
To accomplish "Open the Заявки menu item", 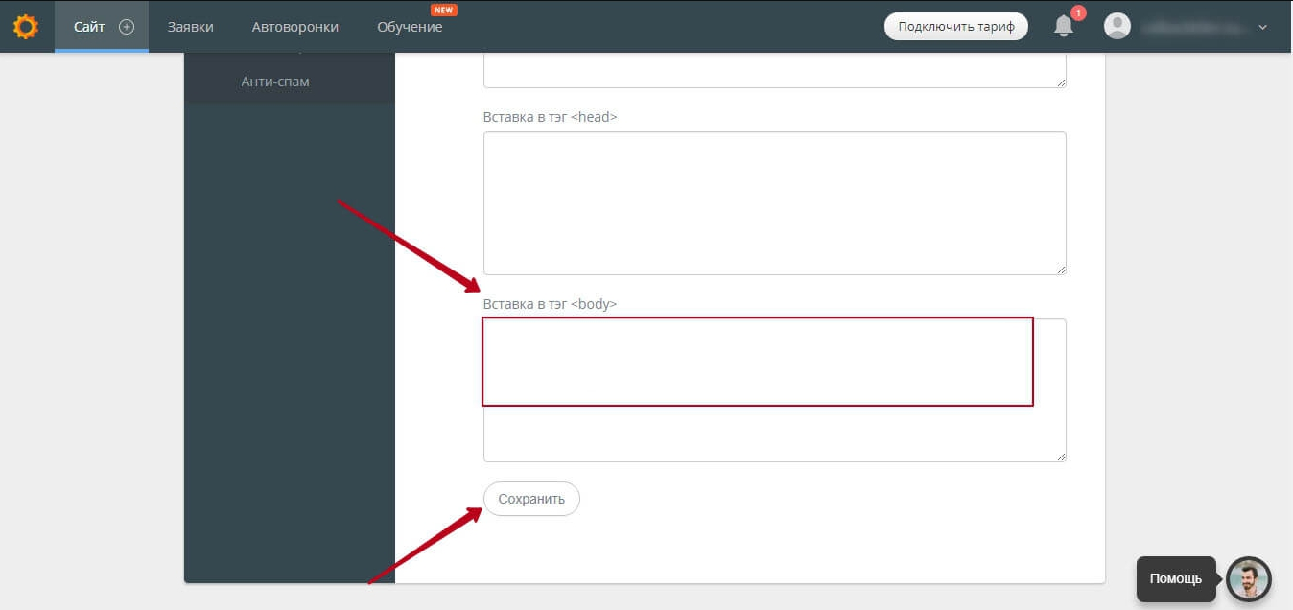I will pos(190,27).
